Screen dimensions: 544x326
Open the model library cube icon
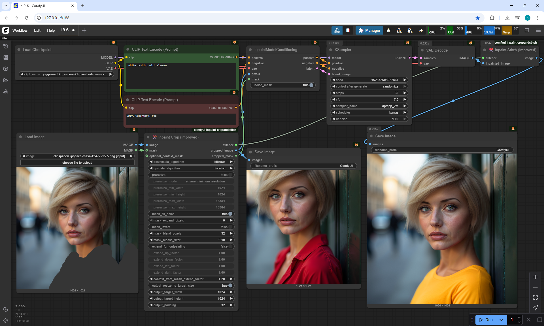(6, 69)
